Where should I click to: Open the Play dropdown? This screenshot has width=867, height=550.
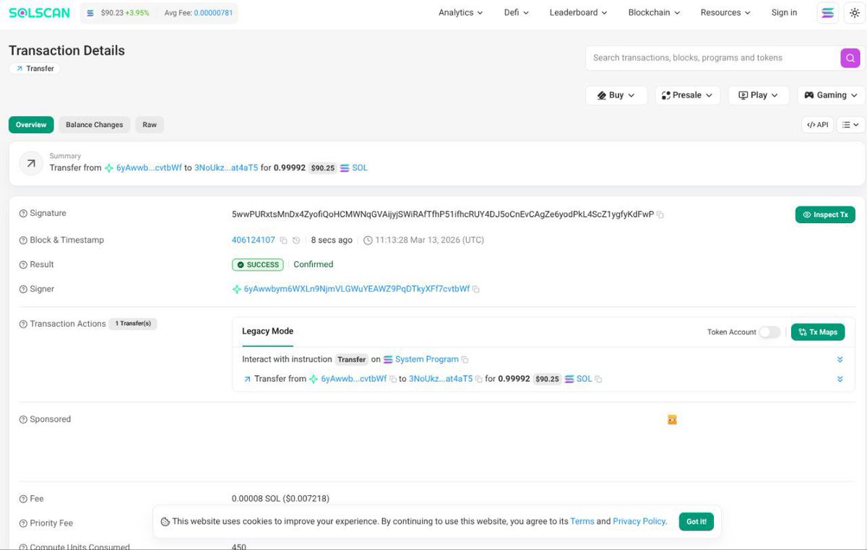click(759, 95)
